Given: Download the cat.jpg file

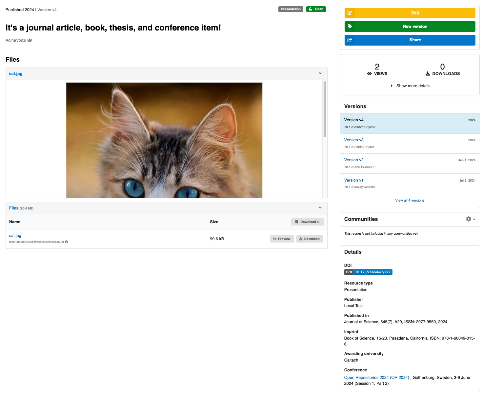Looking at the screenshot, I should [x=310, y=239].
